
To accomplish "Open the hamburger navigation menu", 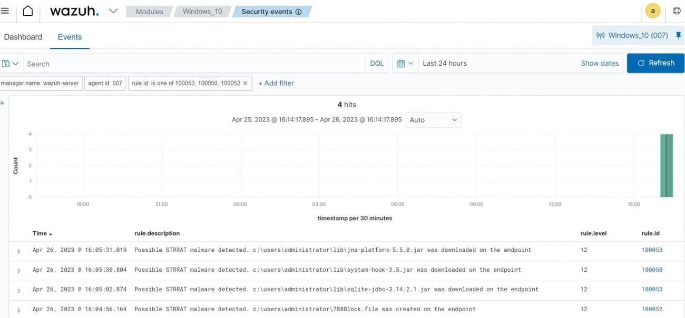I will 5,11.
